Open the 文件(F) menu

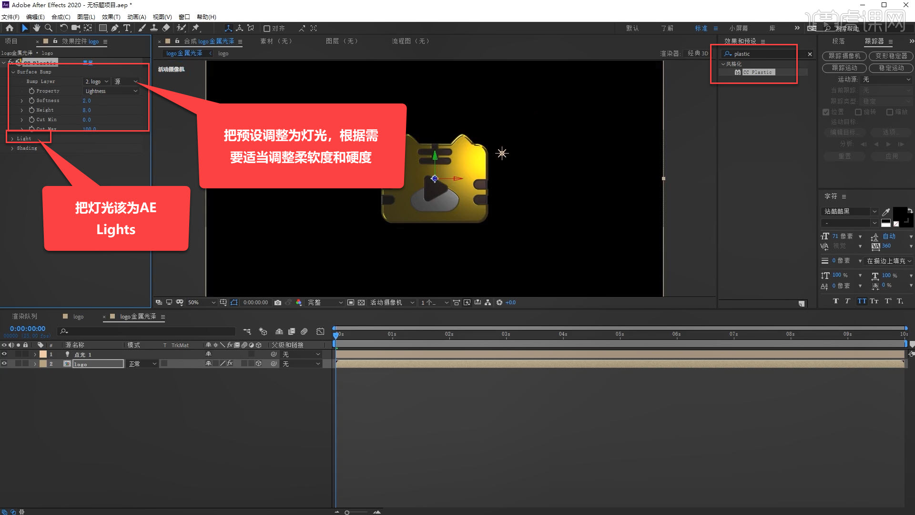tap(10, 17)
